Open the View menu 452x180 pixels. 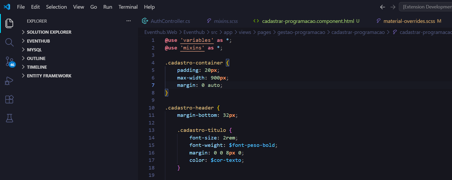(x=79, y=7)
